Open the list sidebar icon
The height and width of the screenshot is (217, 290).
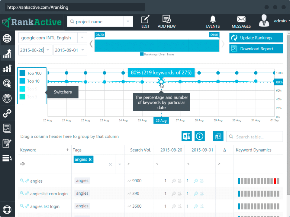tap(7, 158)
